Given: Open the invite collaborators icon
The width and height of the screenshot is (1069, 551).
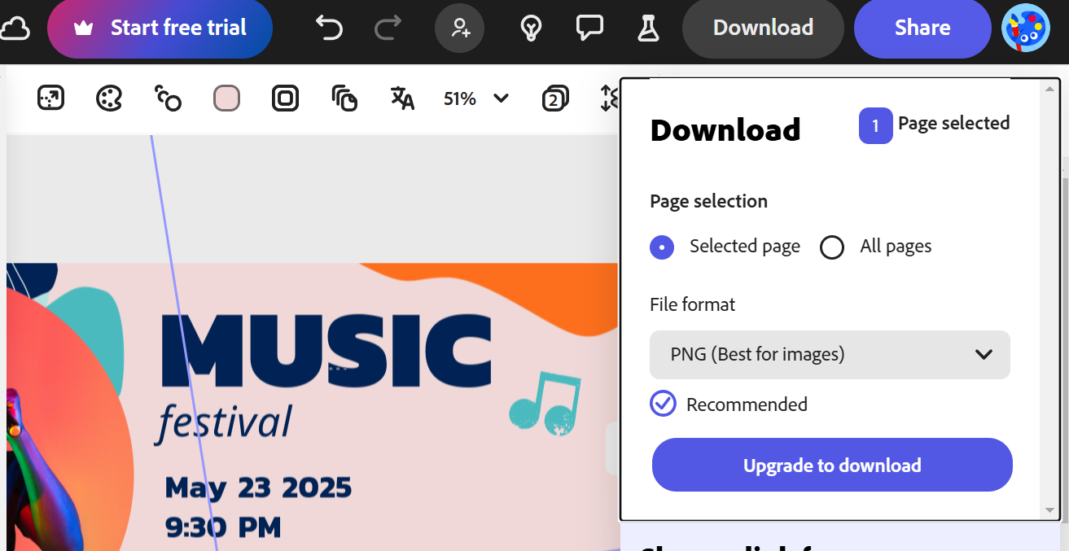Looking at the screenshot, I should pyautogui.click(x=460, y=28).
